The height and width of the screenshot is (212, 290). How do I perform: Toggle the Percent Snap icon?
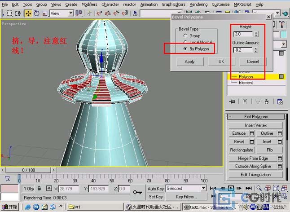tap(116, 13)
